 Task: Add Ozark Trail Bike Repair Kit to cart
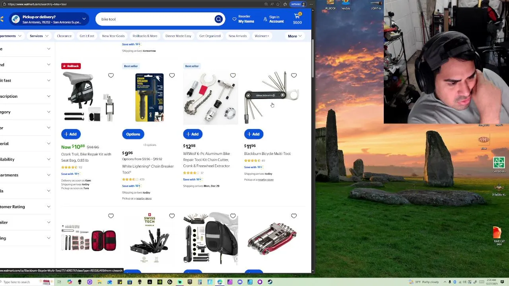71,134
